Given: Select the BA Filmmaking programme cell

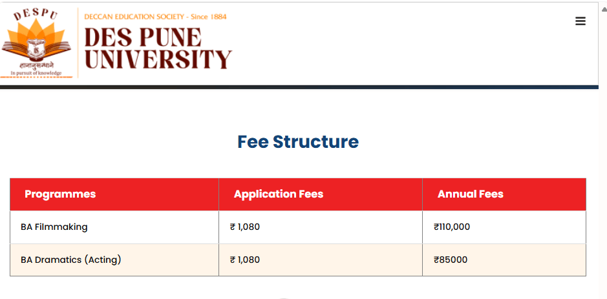Looking at the screenshot, I should click(54, 227).
